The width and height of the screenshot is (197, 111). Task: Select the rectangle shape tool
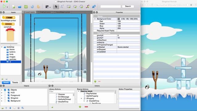click(69, 6)
